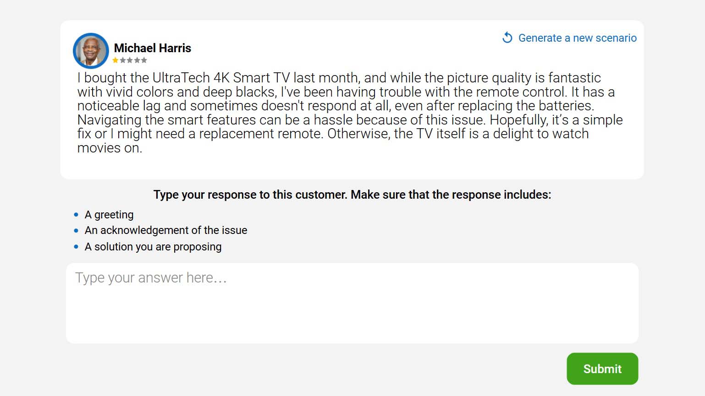Click the circular refresh arrow icon
The width and height of the screenshot is (705, 396).
(507, 38)
